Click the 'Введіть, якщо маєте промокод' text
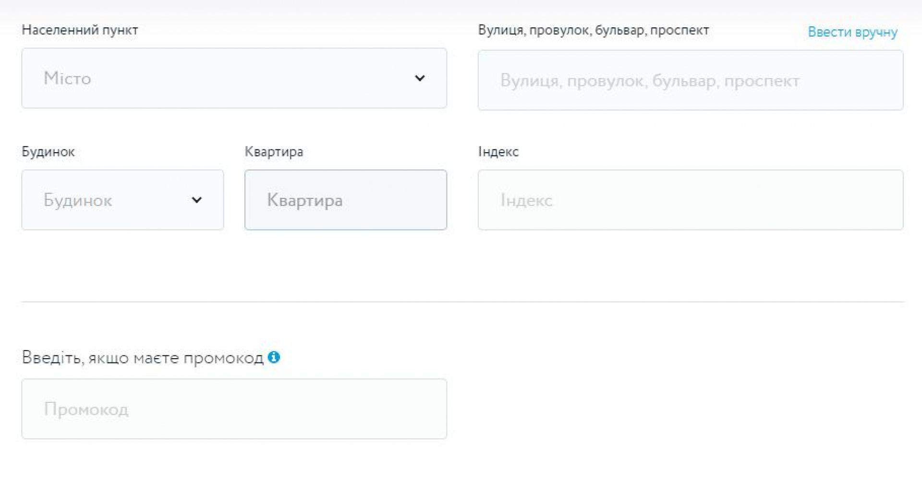The image size is (922, 484). 143,358
